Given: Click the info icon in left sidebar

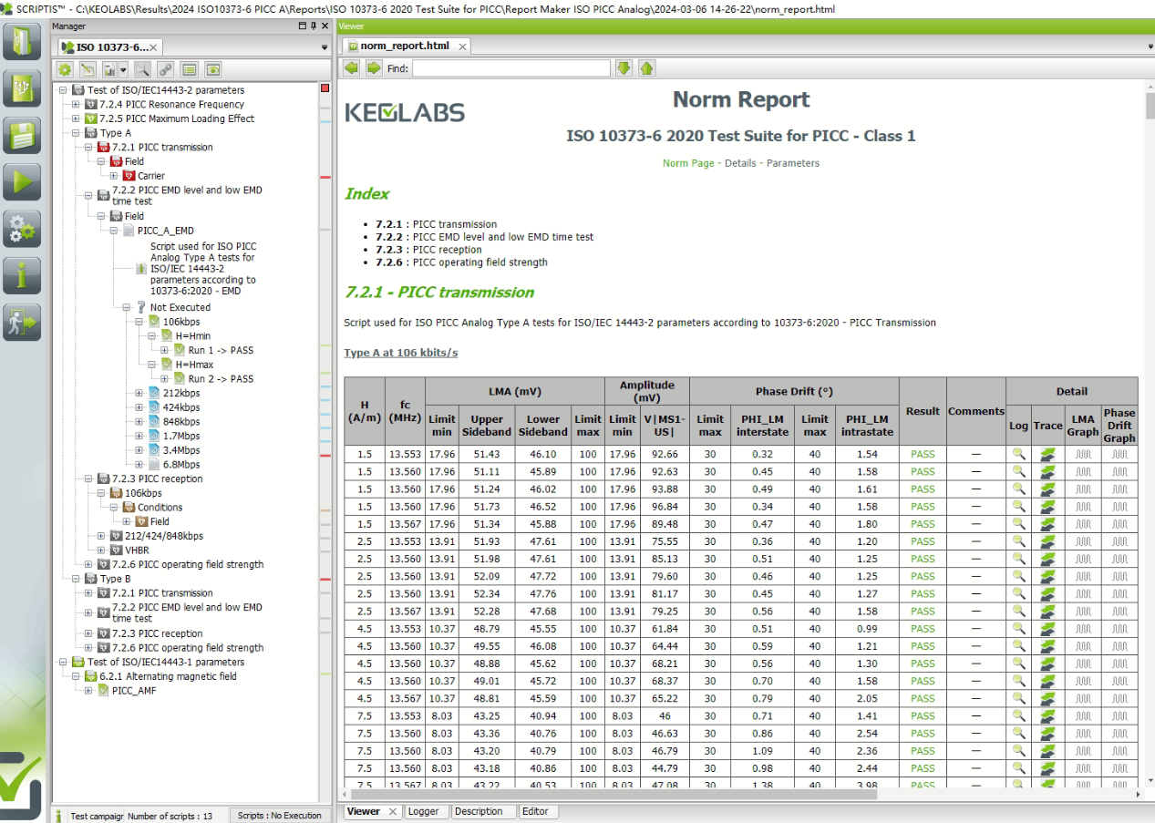Looking at the screenshot, I should [x=22, y=275].
